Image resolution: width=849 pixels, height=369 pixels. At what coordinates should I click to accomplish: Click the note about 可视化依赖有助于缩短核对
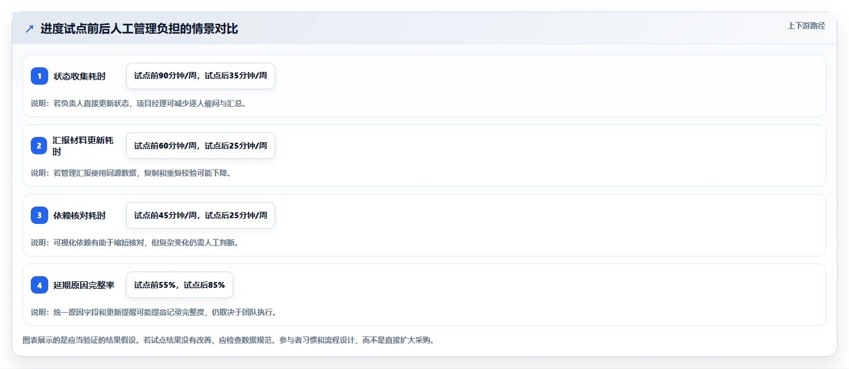[135, 243]
